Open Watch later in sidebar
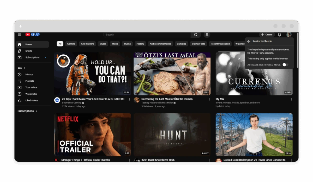 pyautogui.click(x=31, y=94)
